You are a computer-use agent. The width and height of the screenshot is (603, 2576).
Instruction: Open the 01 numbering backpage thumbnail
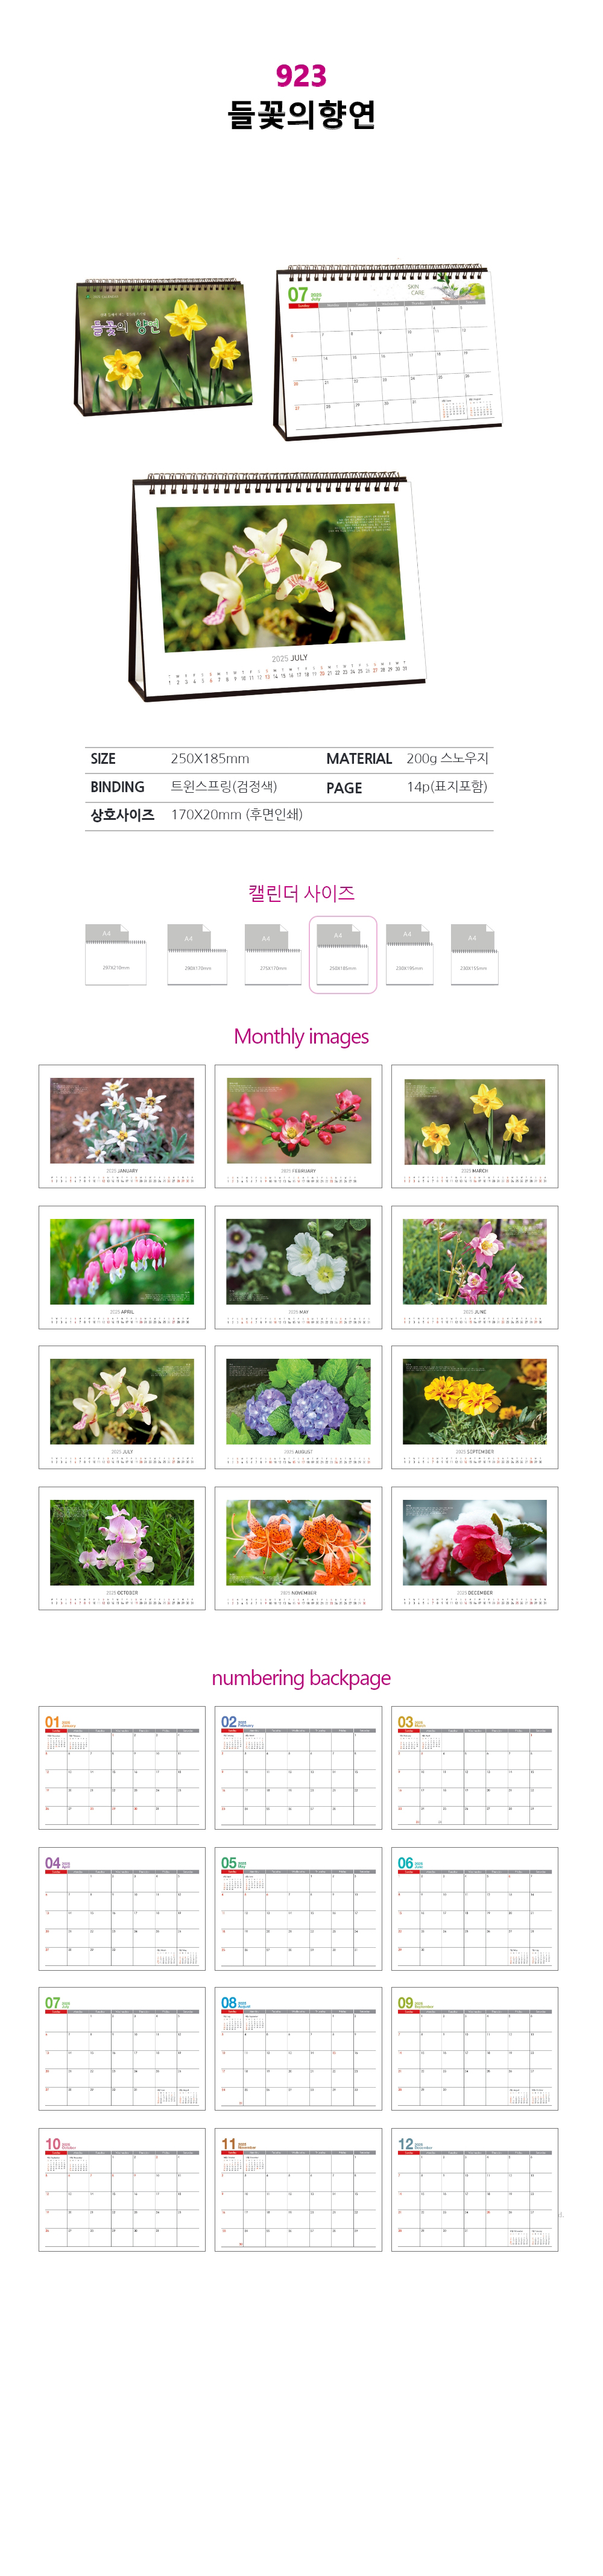pos(122,1768)
